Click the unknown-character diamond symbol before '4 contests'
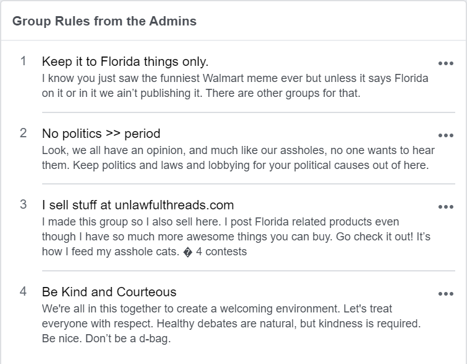This screenshot has width=467, height=364. [x=188, y=252]
